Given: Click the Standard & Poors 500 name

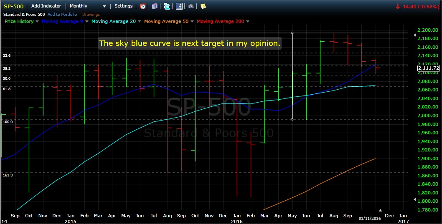Looking at the screenshot, I should pos(24,14).
